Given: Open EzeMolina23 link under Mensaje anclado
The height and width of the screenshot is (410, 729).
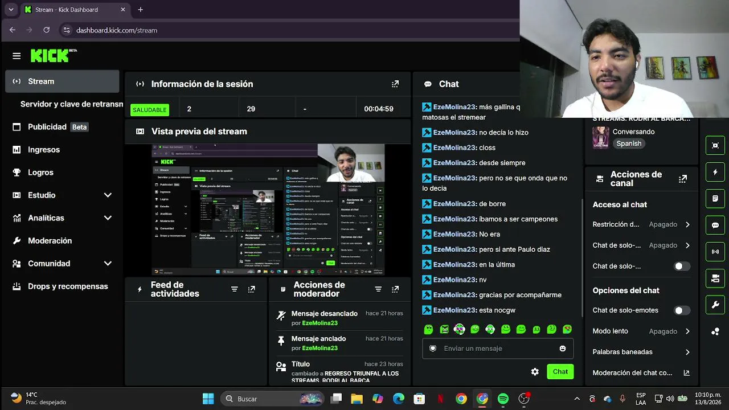Looking at the screenshot, I should 320,348.
